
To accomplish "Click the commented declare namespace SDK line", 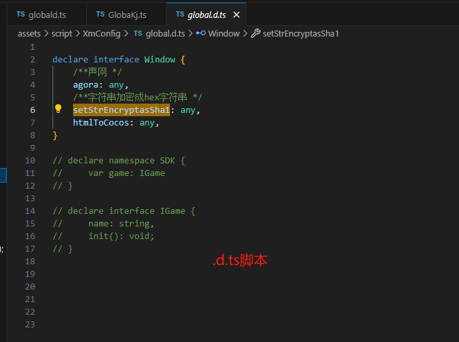I will [x=119, y=161].
